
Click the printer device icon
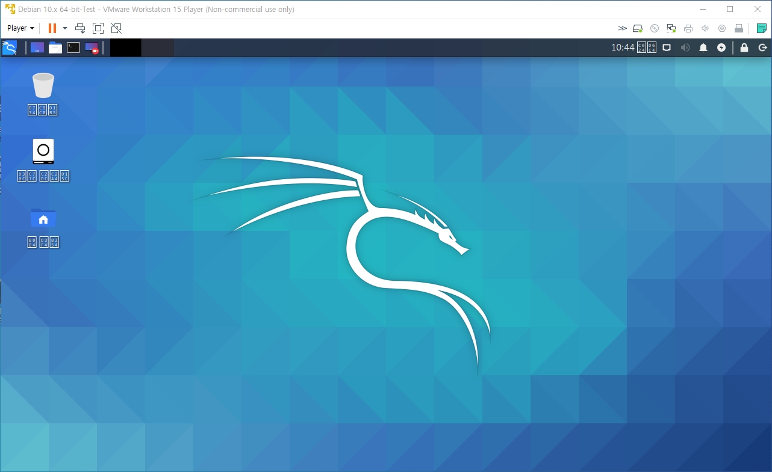tap(689, 28)
